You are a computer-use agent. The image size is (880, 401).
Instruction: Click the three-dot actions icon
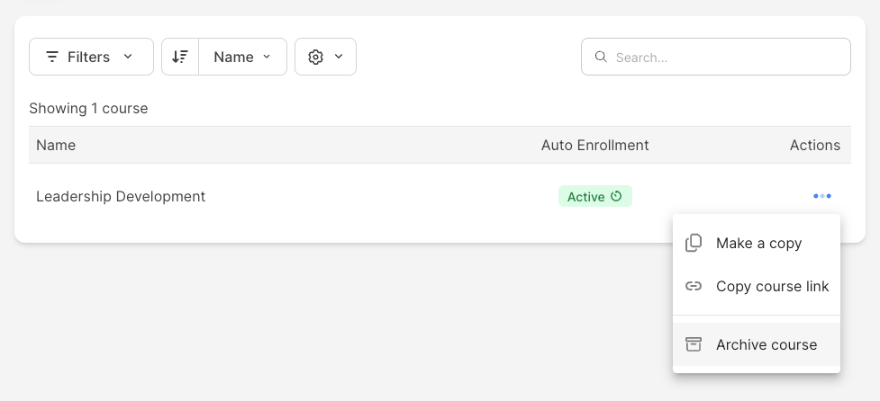[x=822, y=196]
